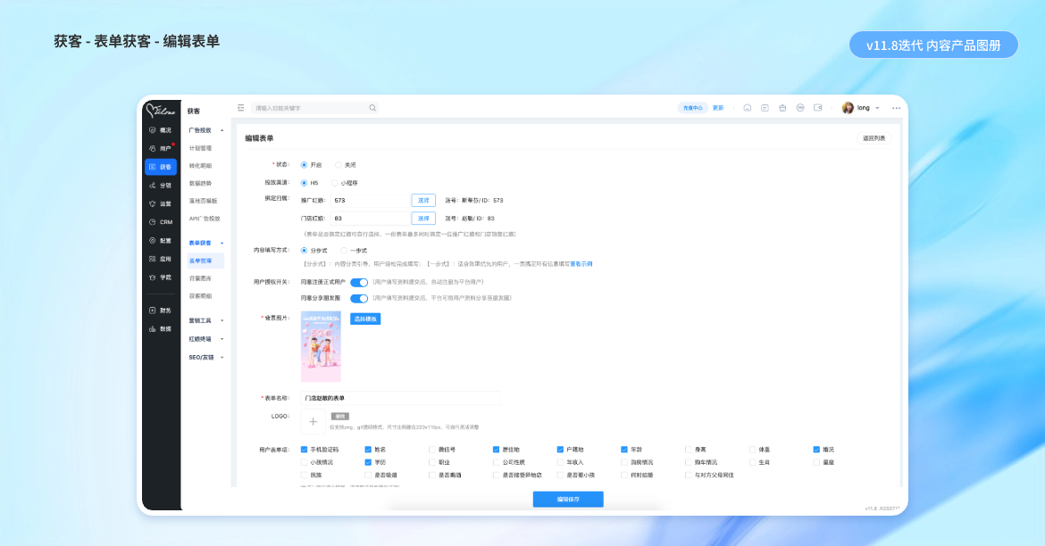Open the 概况 overview section in sidebar
Viewport: 1045px width, 546px height.
[161, 130]
